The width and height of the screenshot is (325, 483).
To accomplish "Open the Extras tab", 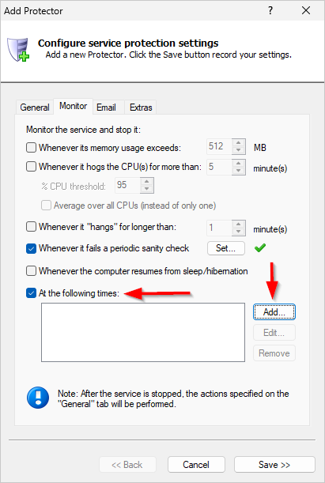I will coord(141,108).
